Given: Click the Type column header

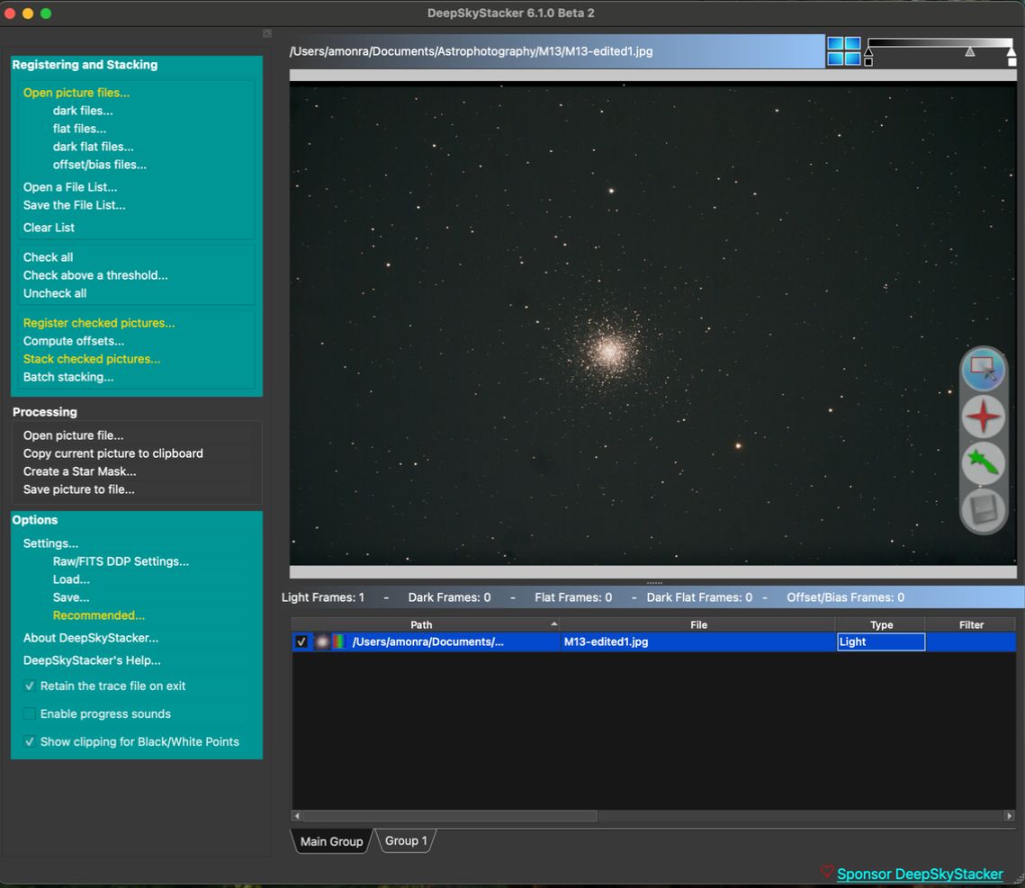Looking at the screenshot, I should [x=880, y=624].
